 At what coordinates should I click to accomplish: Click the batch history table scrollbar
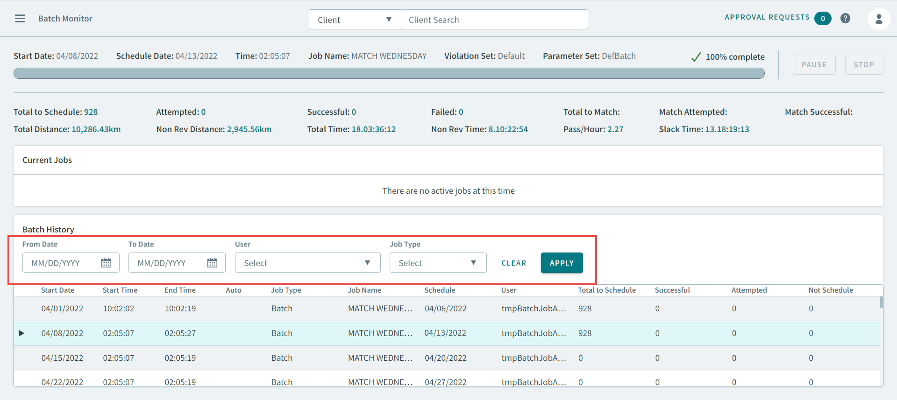coord(881,302)
